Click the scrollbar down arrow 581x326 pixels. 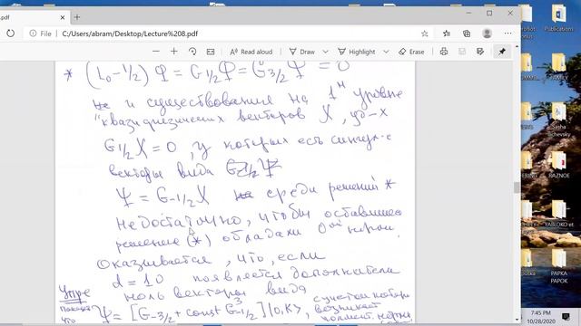pyautogui.click(x=517, y=320)
